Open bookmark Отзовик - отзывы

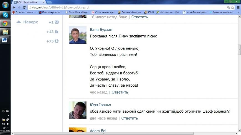(24, 12)
